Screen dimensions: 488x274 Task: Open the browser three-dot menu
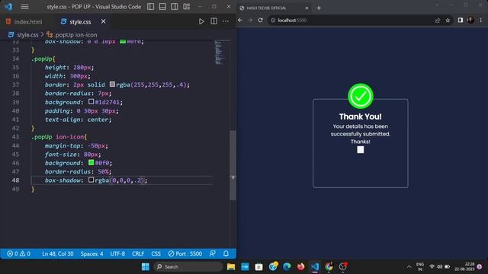[x=481, y=21]
